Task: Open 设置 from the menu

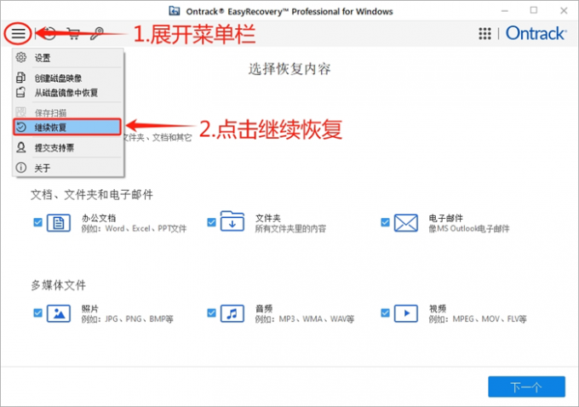Action: coord(68,58)
